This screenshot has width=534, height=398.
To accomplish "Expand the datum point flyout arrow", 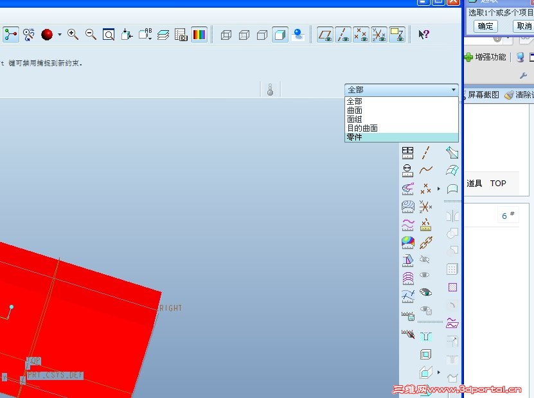I will point(439,189).
